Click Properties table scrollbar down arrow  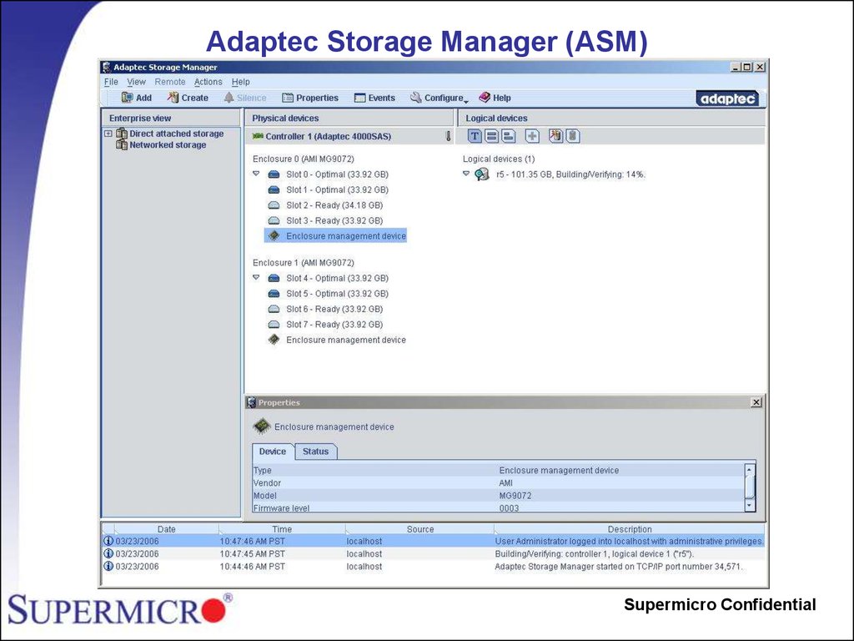pos(750,505)
